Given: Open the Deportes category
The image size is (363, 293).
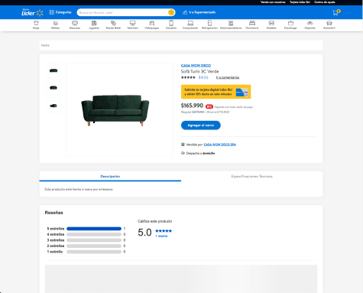Looking at the screenshot, I should point(310,25).
